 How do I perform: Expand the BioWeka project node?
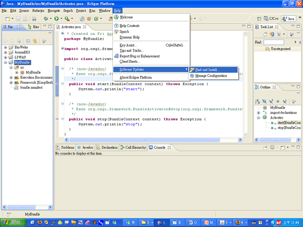click(x=5, y=47)
